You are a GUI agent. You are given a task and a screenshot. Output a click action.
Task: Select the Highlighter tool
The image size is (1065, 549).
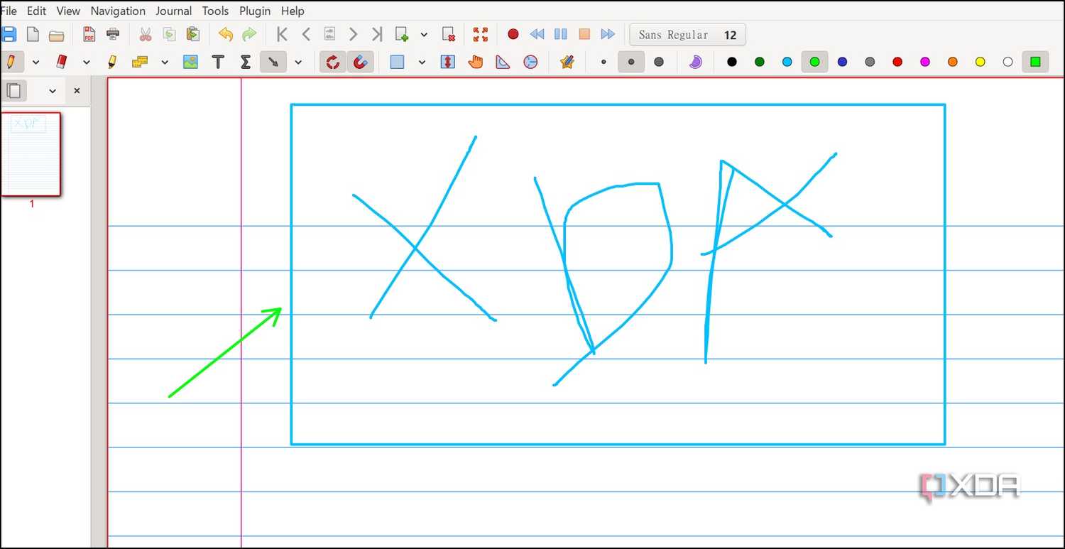[112, 62]
